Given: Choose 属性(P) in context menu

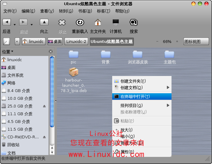Looking at the screenshot, I should (142, 152).
